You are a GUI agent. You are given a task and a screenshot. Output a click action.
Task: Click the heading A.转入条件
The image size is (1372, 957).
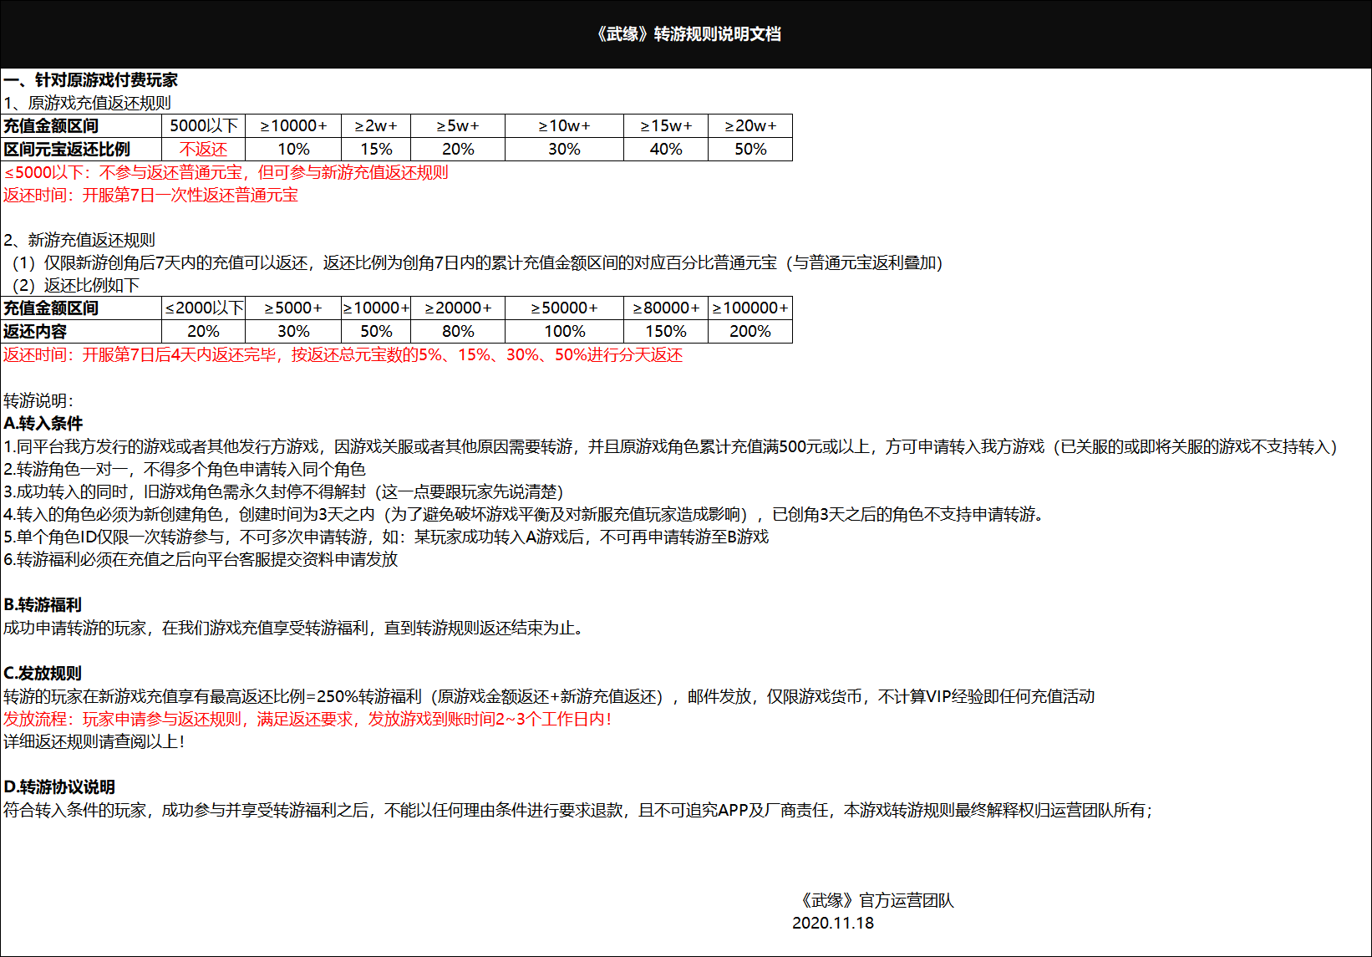point(43,423)
